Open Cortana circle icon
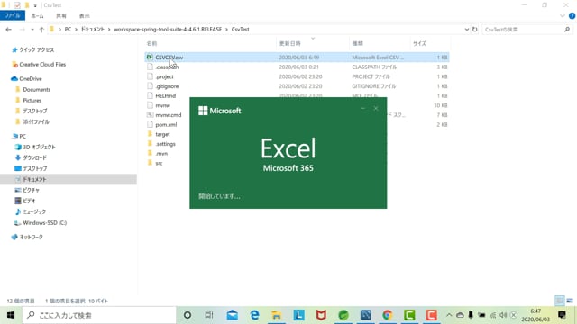This screenshot has width=577, height=324. (x=188, y=315)
